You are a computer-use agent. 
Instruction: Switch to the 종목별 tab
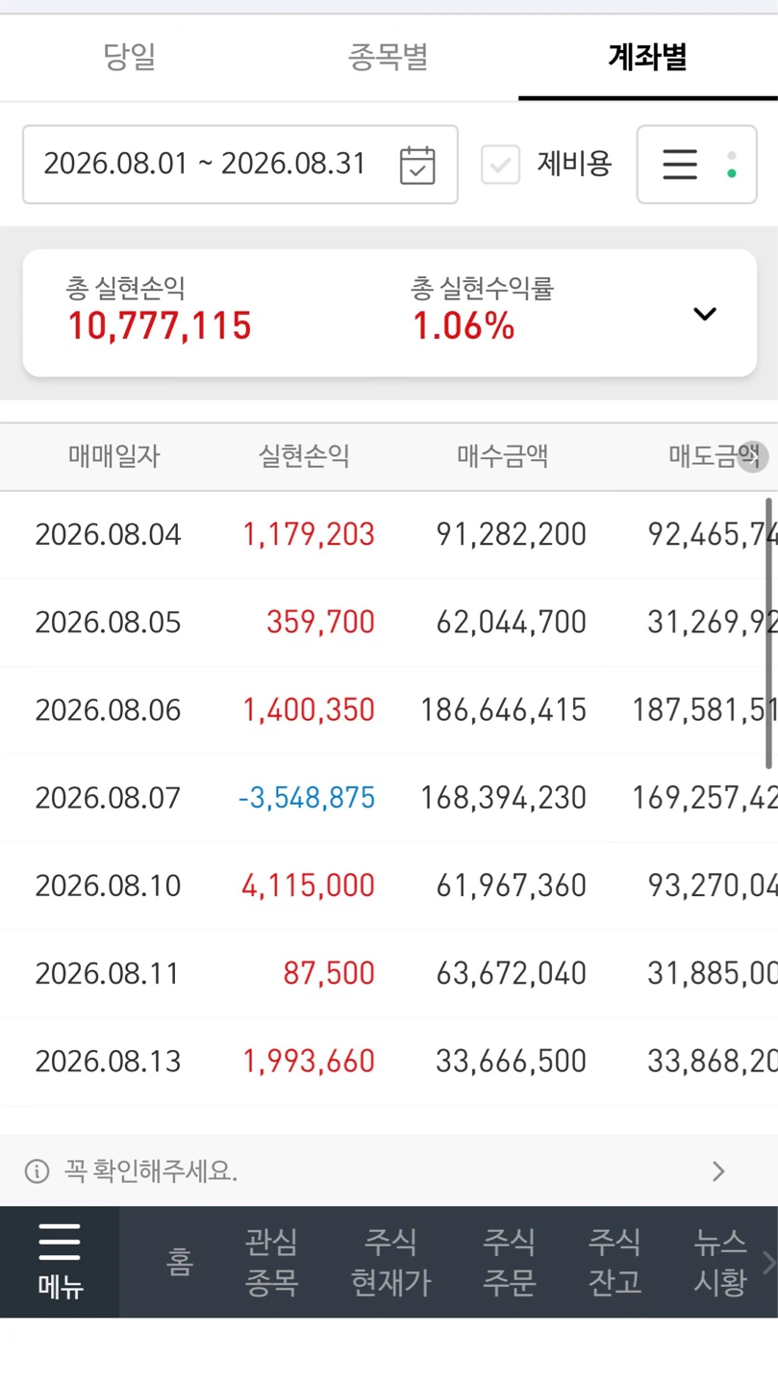click(x=388, y=58)
